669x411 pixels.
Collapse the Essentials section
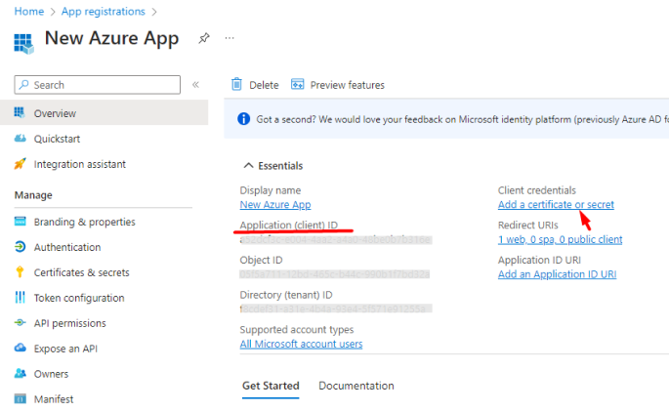(x=248, y=165)
